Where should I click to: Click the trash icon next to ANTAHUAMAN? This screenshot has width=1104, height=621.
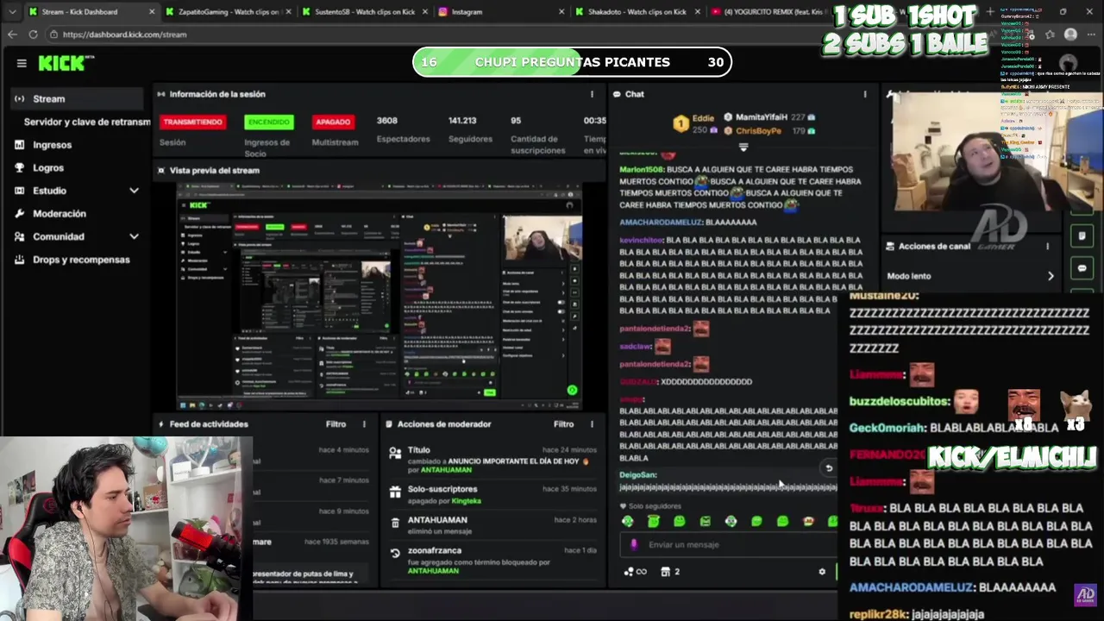pos(395,523)
